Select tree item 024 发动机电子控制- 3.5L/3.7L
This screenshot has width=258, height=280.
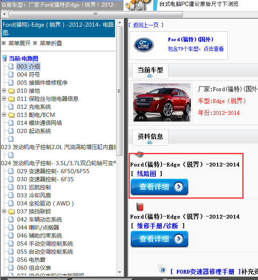coord(58,163)
